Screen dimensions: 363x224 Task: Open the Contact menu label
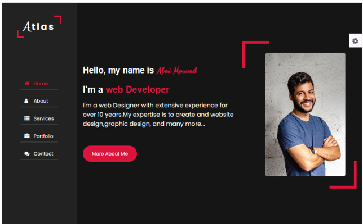pyautogui.click(x=43, y=154)
